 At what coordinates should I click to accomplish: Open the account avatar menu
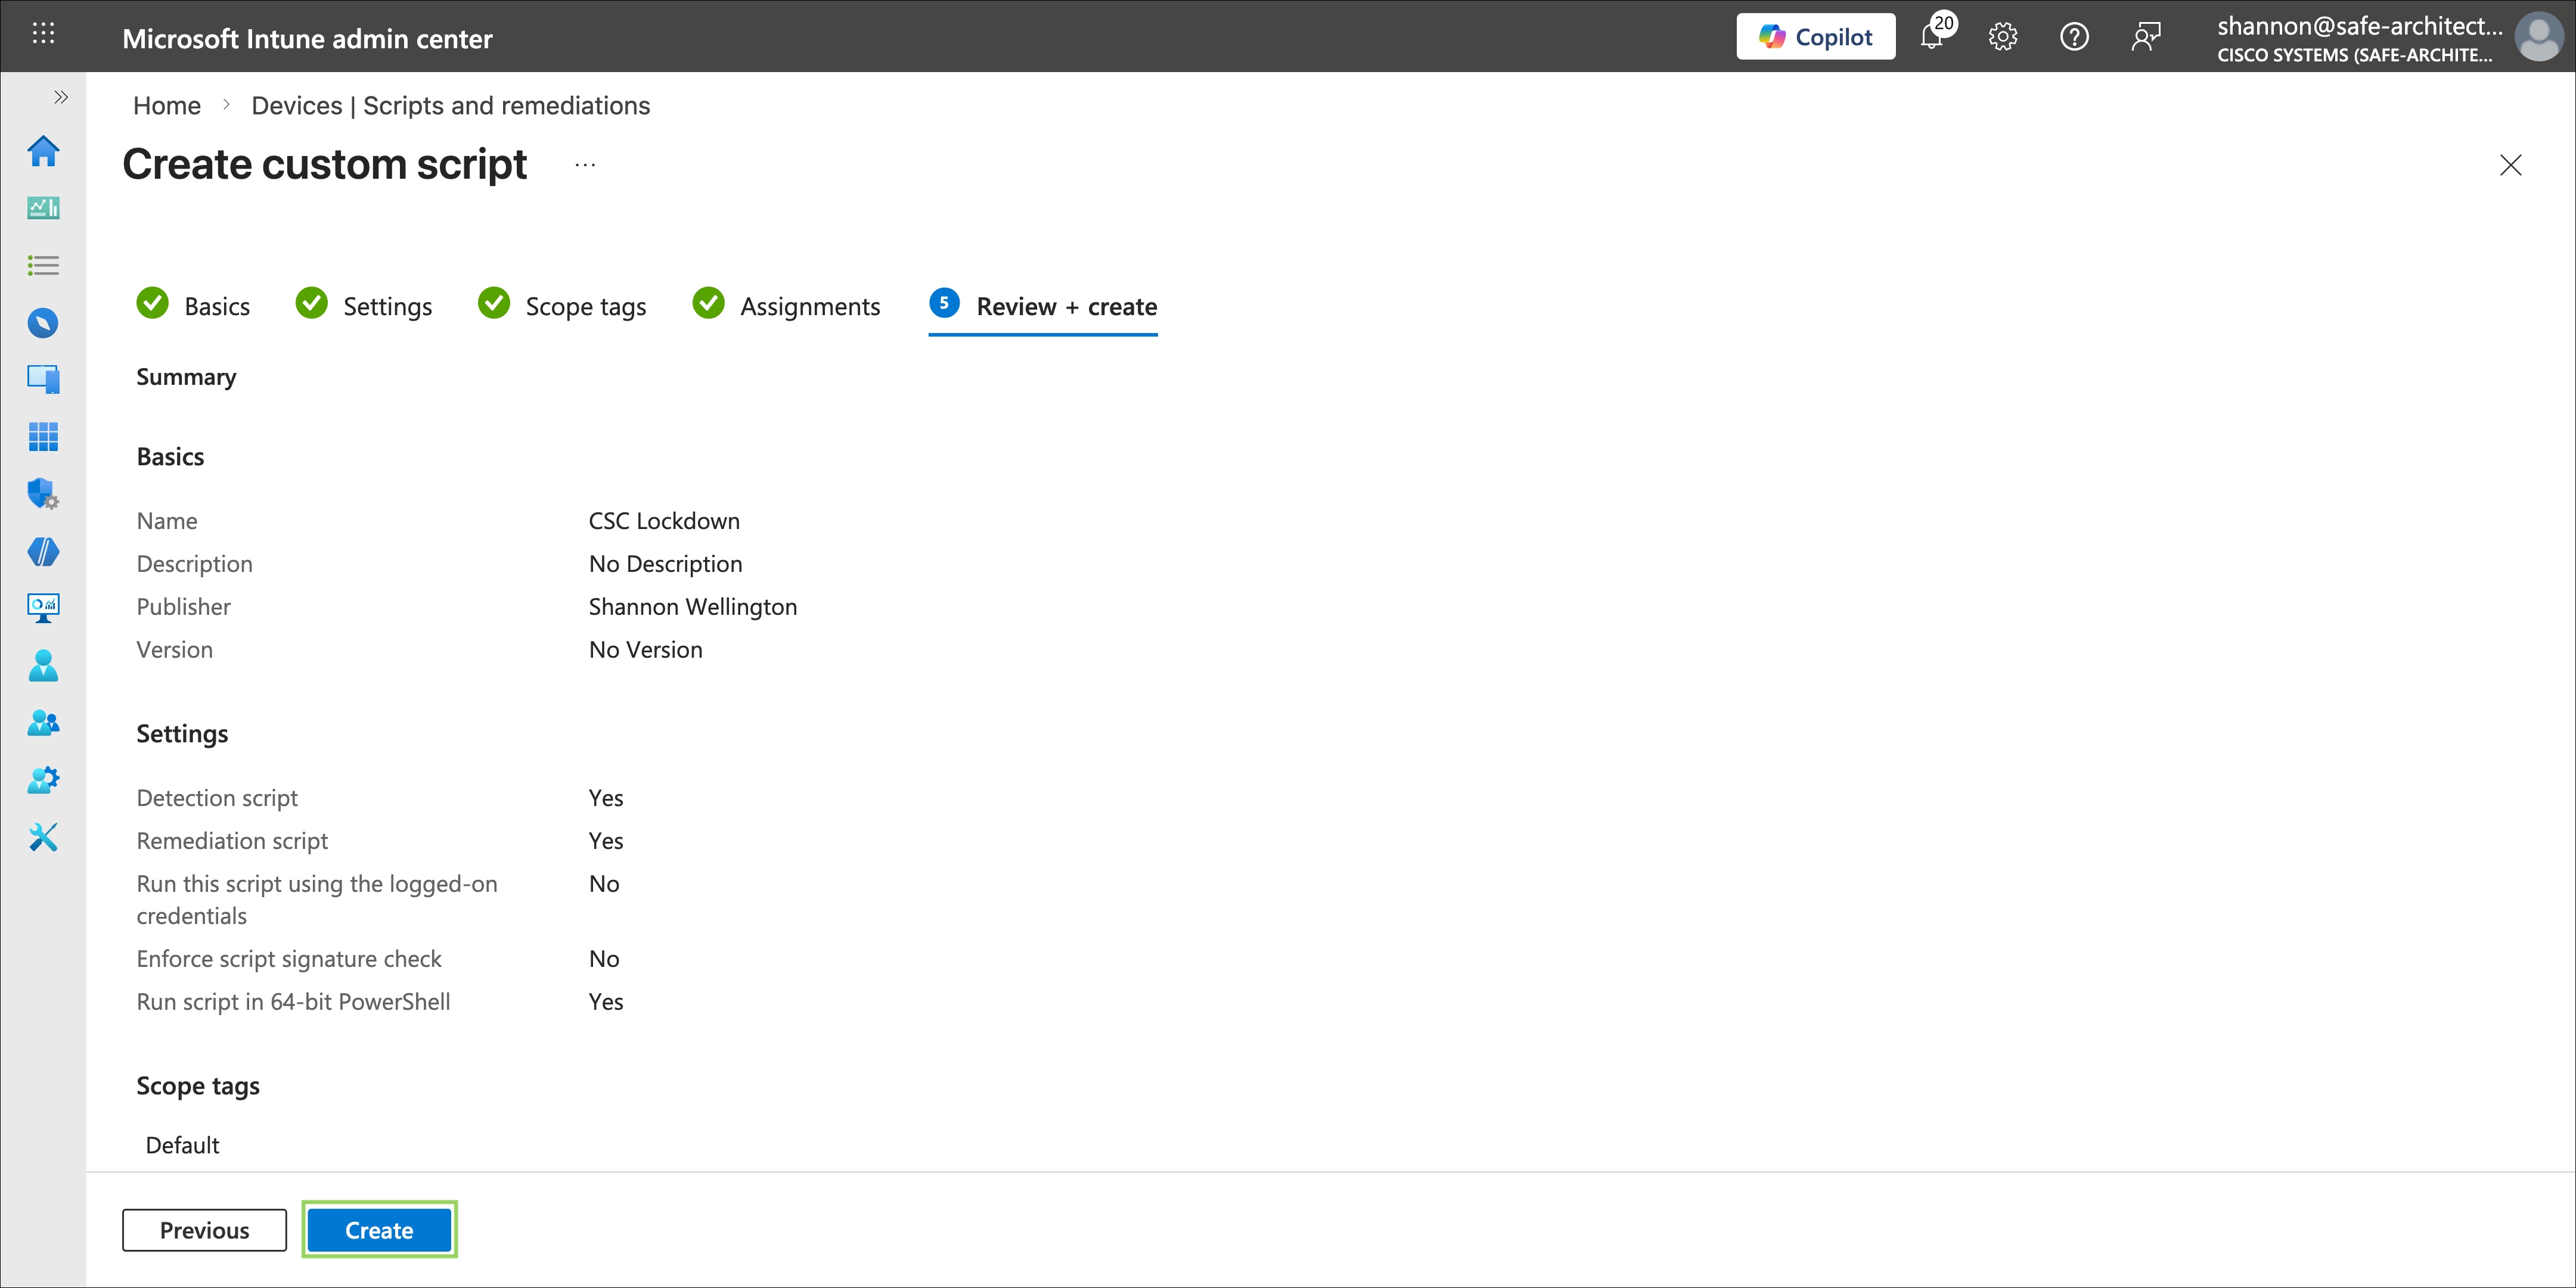click(2540, 37)
